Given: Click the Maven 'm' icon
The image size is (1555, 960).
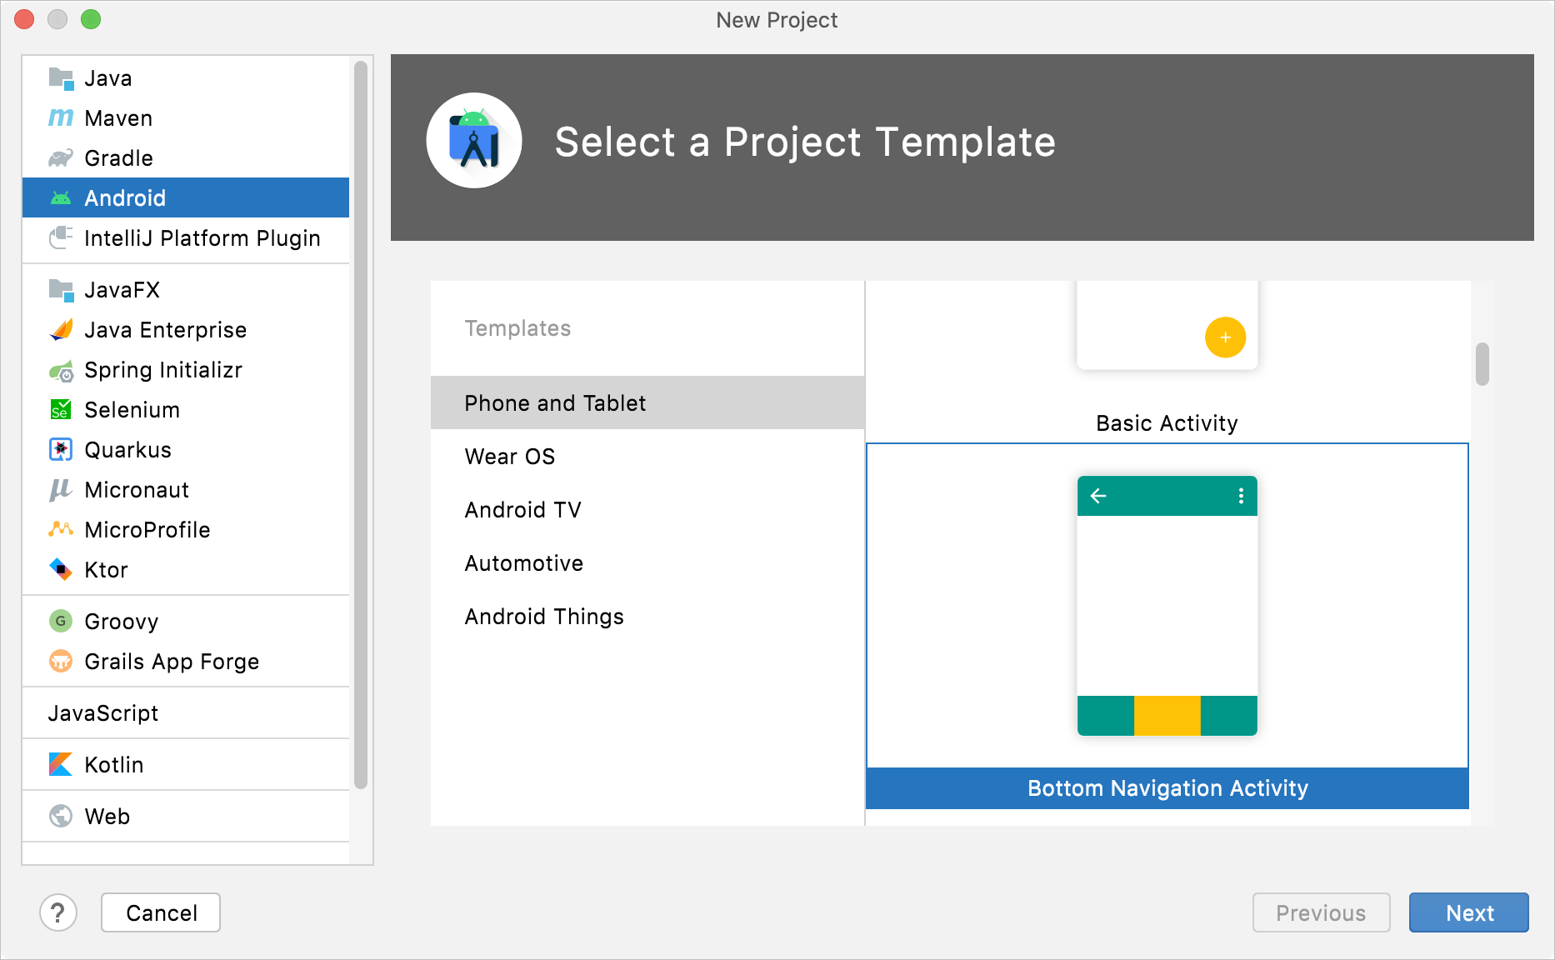Looking at the screenshot, I should 62,118.
